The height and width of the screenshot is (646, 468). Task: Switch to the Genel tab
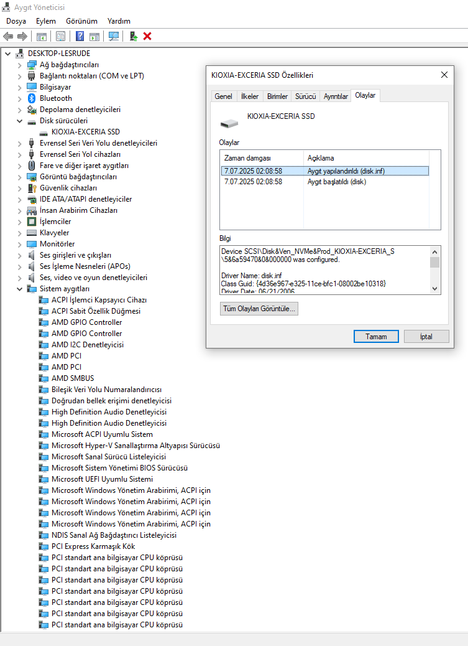click(224, 96)
